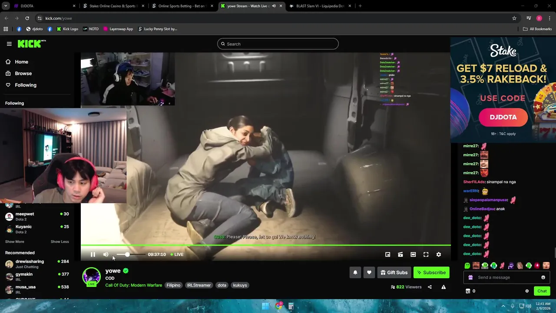
Task: Open musa_usa recommended channel
Action: click(37, 289)
